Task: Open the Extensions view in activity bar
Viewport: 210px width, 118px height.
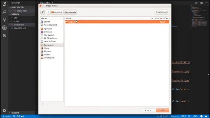Action: click(4, 36)
